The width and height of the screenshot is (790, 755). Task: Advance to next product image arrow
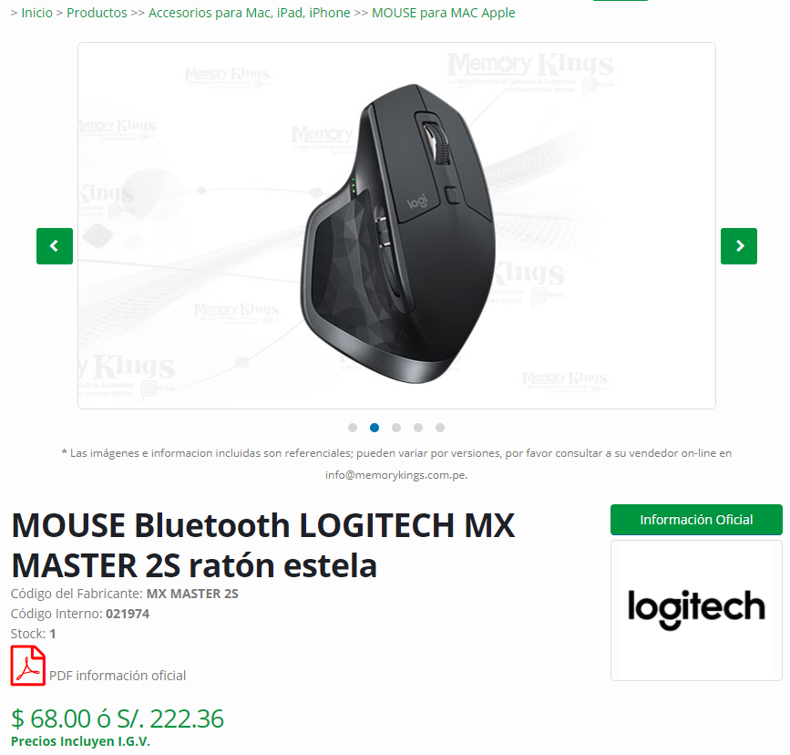pos(739,246)
